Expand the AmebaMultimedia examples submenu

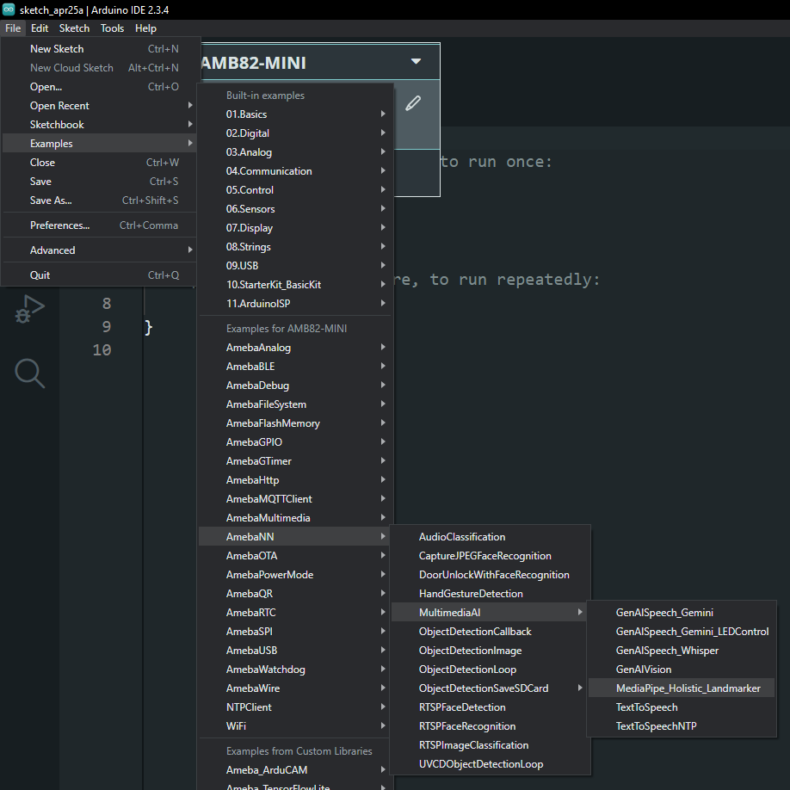pyautogui.click(x=294, y=518)
